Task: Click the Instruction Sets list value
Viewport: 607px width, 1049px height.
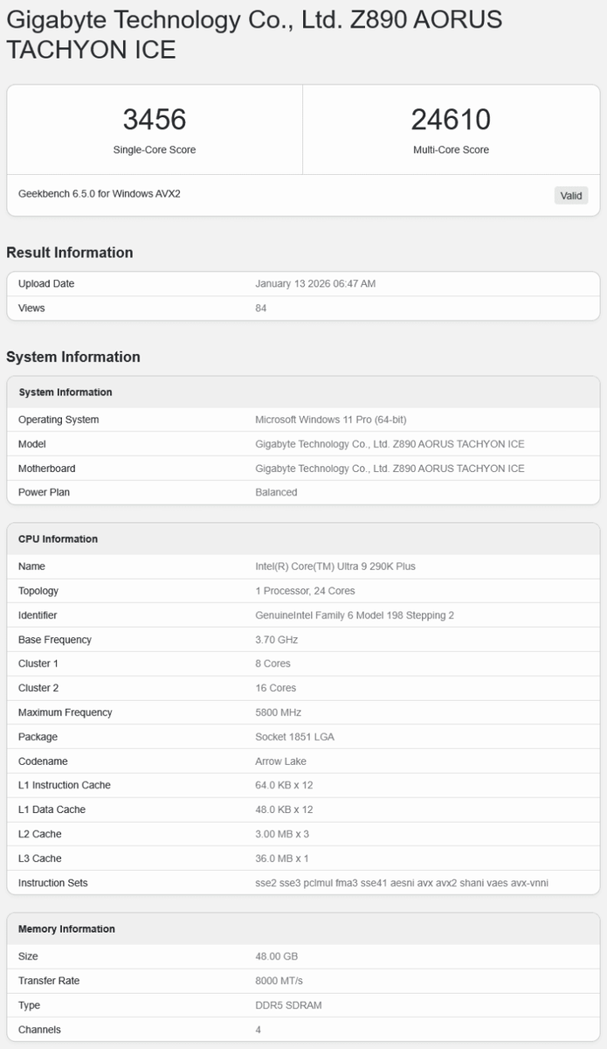Action: pos(402,883)
